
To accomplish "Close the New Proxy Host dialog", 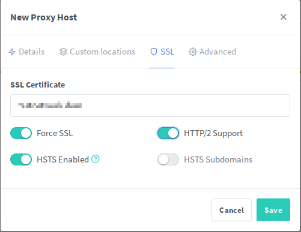I will pyautogui.click(x=284, y=17).
